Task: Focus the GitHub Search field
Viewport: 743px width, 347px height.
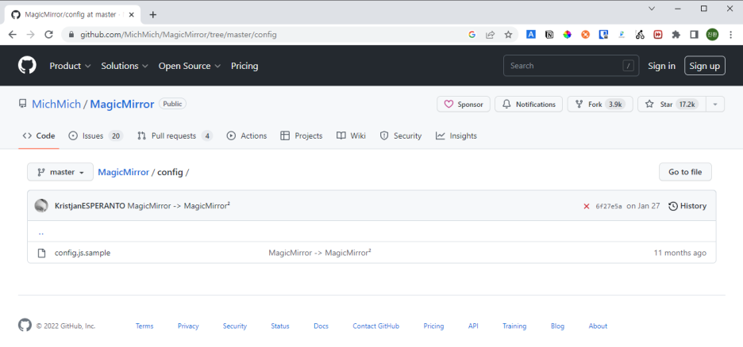Action: tap(571, 66)
